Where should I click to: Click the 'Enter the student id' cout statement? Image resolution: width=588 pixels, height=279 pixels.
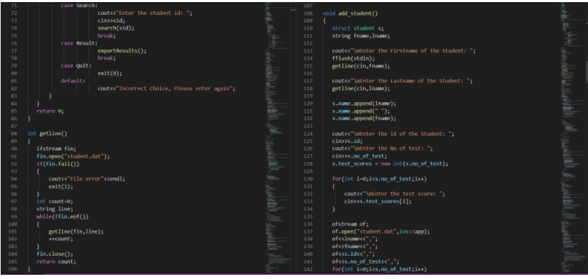pyautogui.click(x=145, y=13)
